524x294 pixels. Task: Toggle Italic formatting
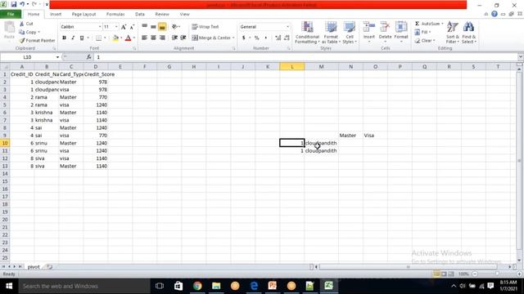pos(73,38)
